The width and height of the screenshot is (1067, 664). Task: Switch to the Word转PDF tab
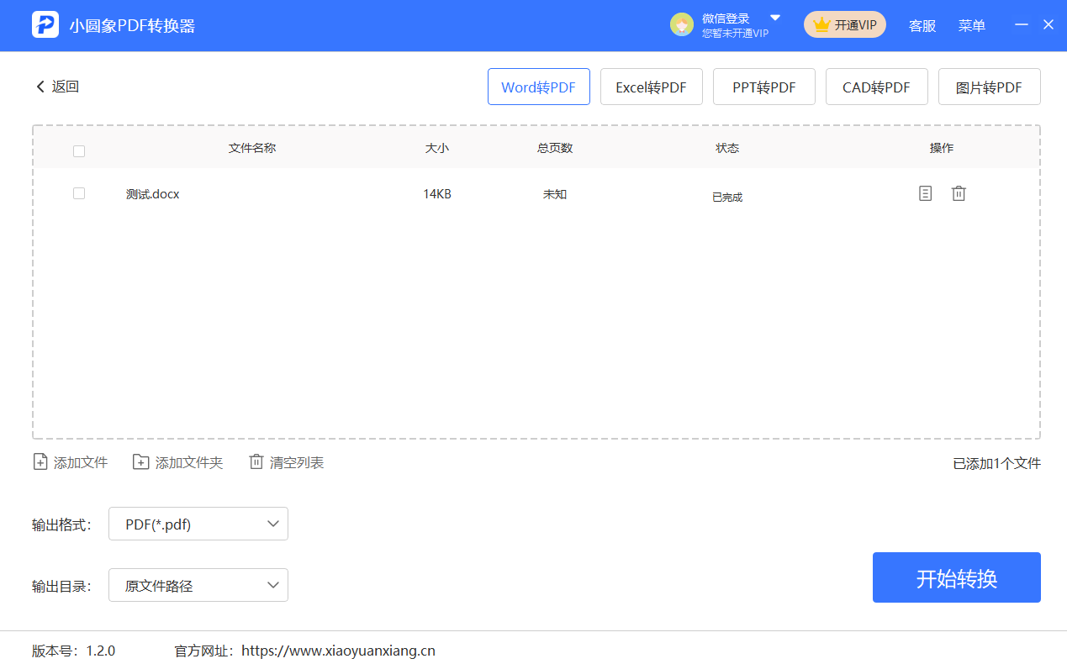[x=539, y=87]
